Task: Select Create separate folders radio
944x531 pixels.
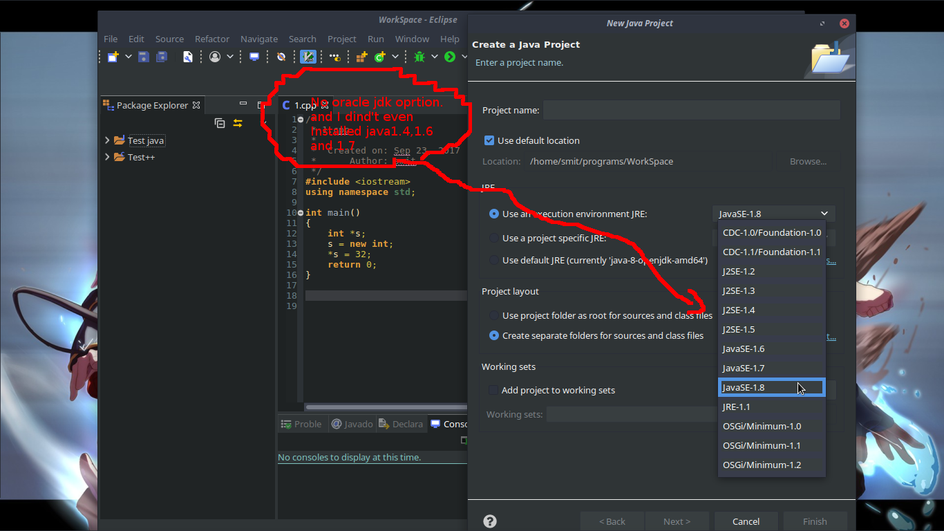Action: coord(493,335)
